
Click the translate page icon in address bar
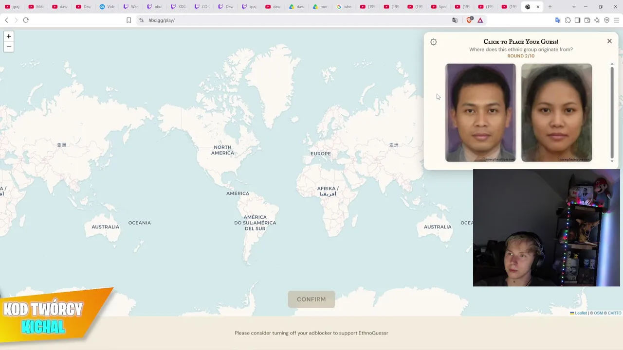point(455,20)
